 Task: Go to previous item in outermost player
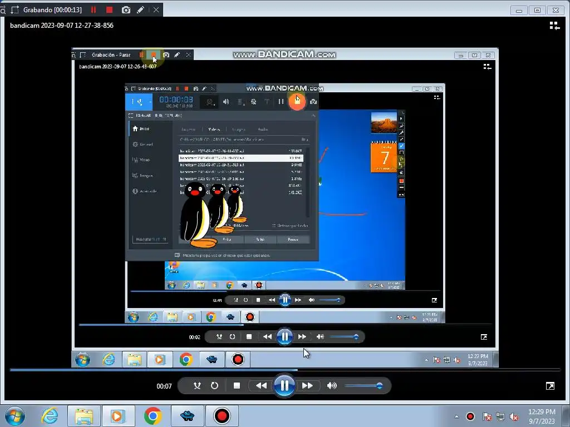click(261, 386)
